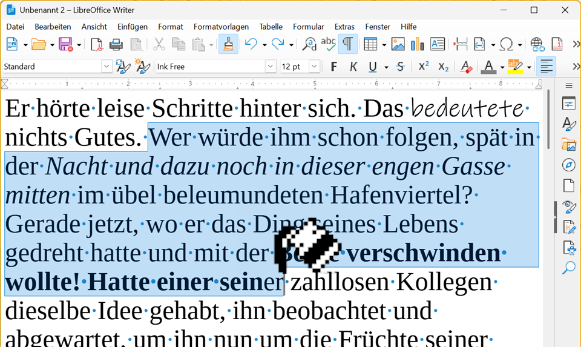Open sidebar Gallery panel

click(568, 145)
